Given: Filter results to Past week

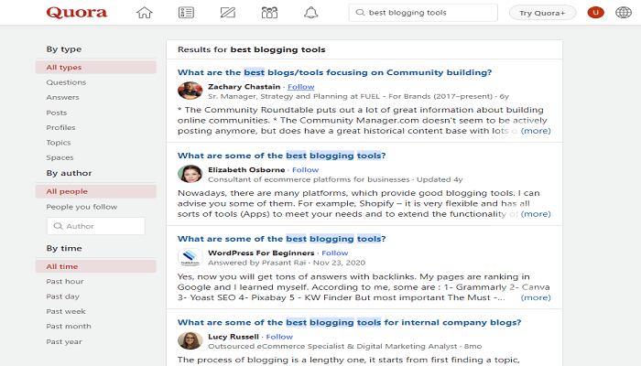Looking at the screenshot, I should (66, 311).
